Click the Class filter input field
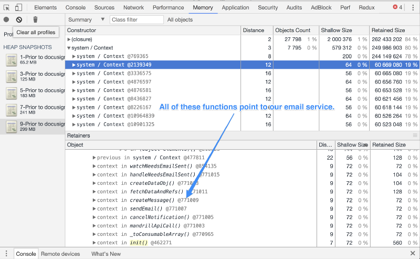Viewport: 420px width, 259px height. 136,20
